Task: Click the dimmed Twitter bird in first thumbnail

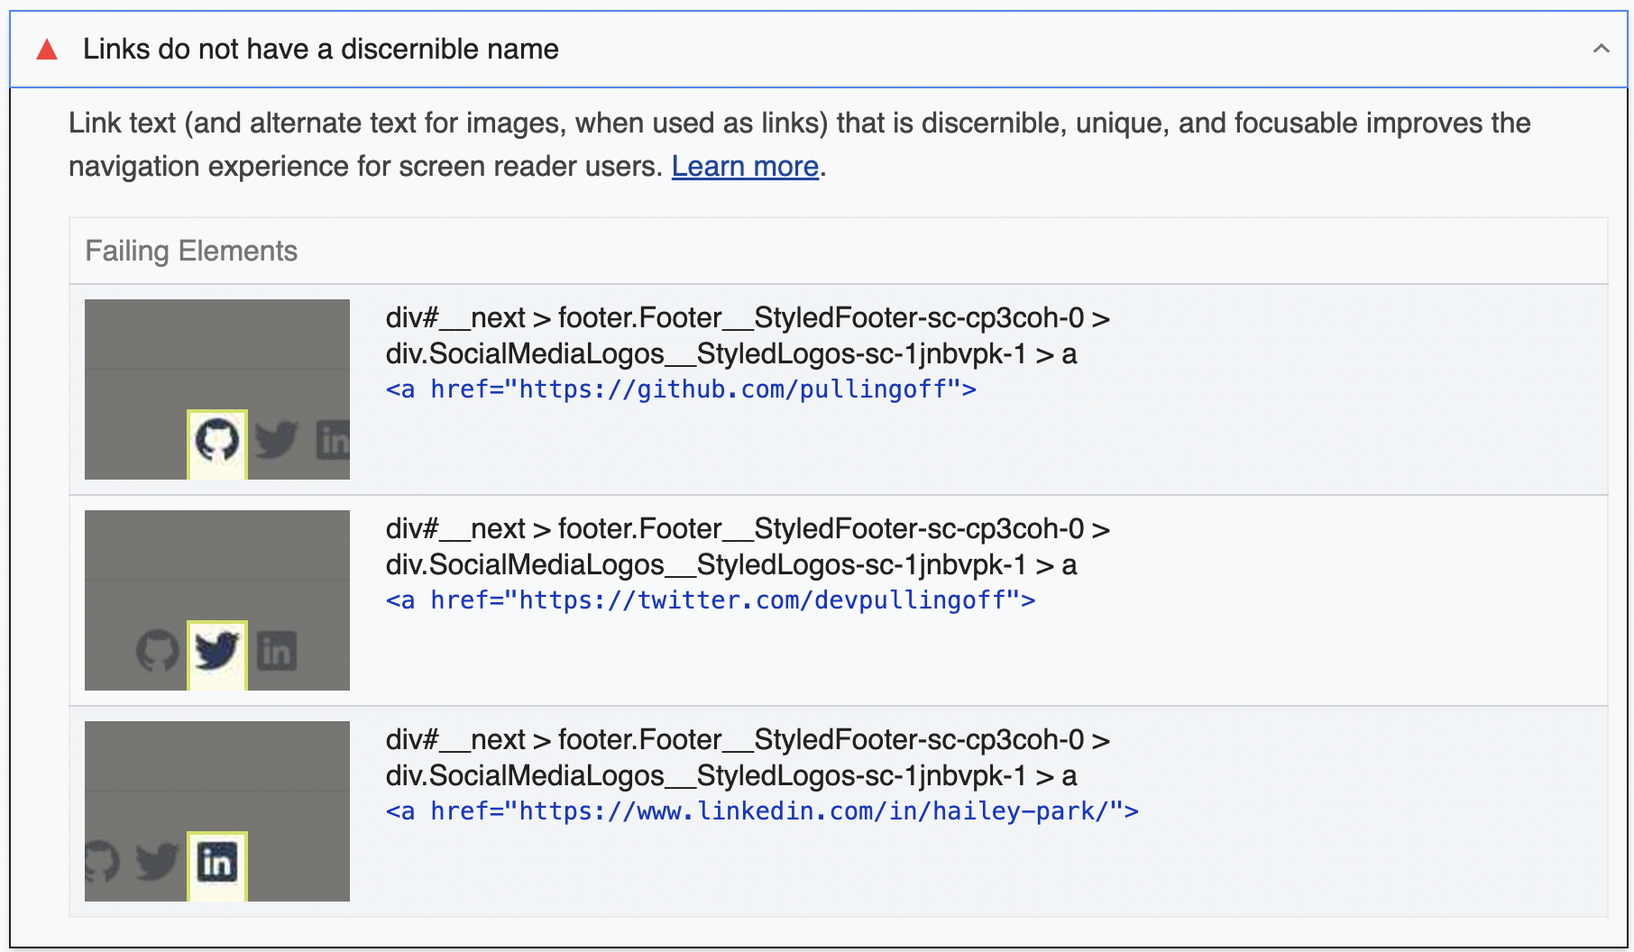Action: coord(276,440)
